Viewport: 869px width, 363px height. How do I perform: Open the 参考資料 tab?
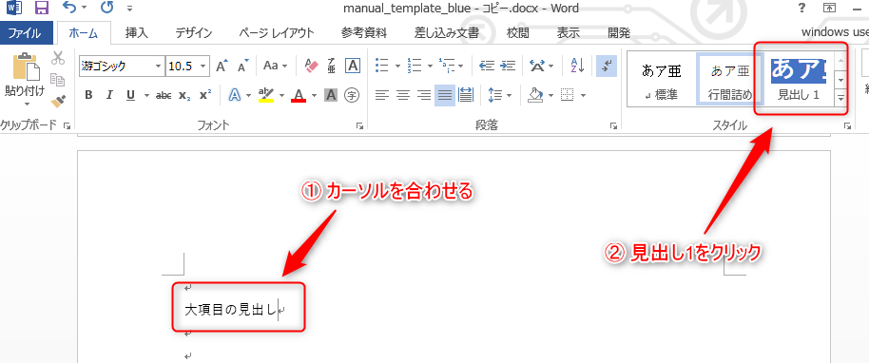tap(364, 32)
